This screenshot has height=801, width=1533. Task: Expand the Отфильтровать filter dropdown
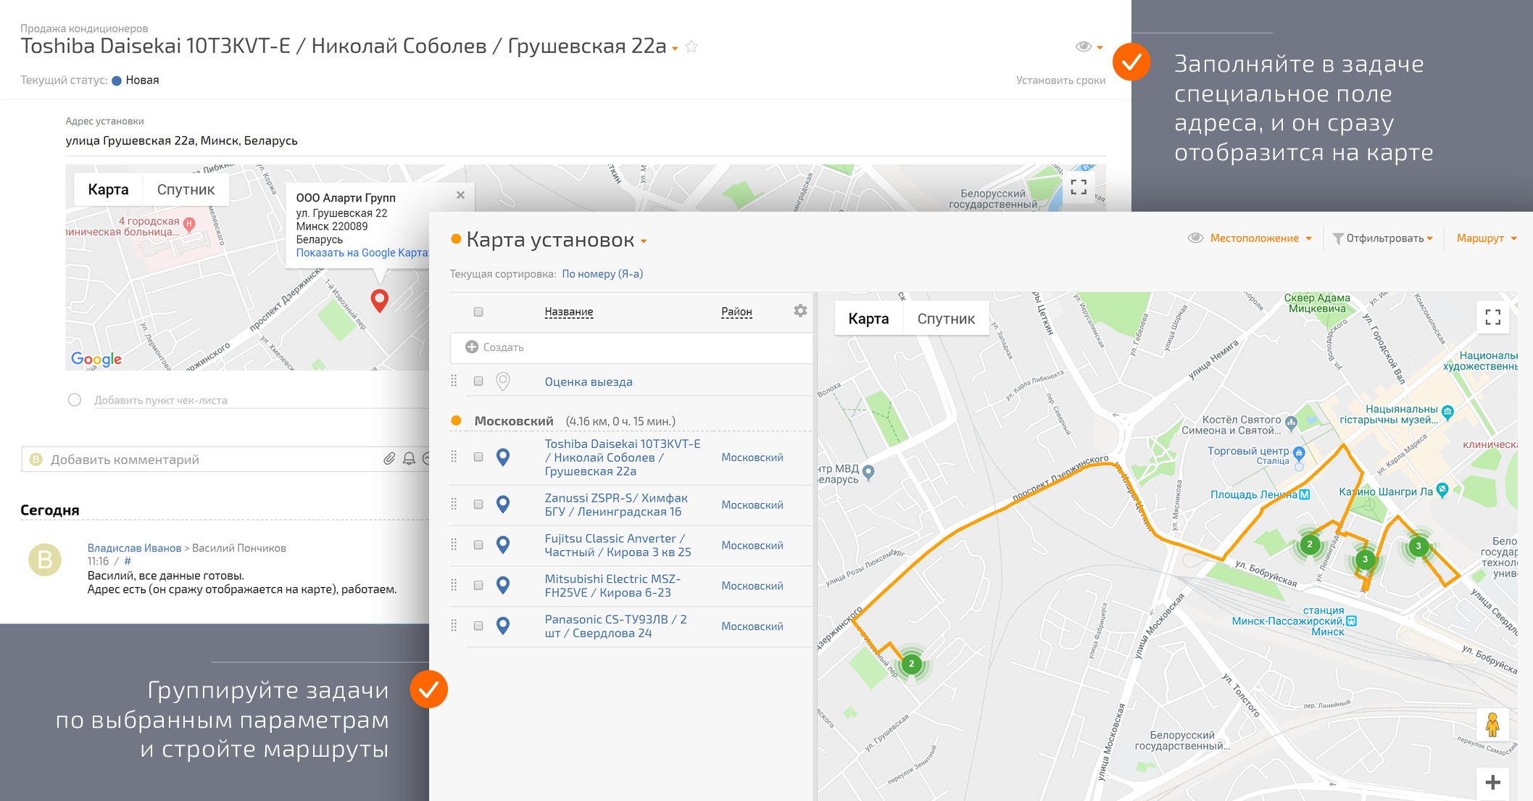point(1384,238)
